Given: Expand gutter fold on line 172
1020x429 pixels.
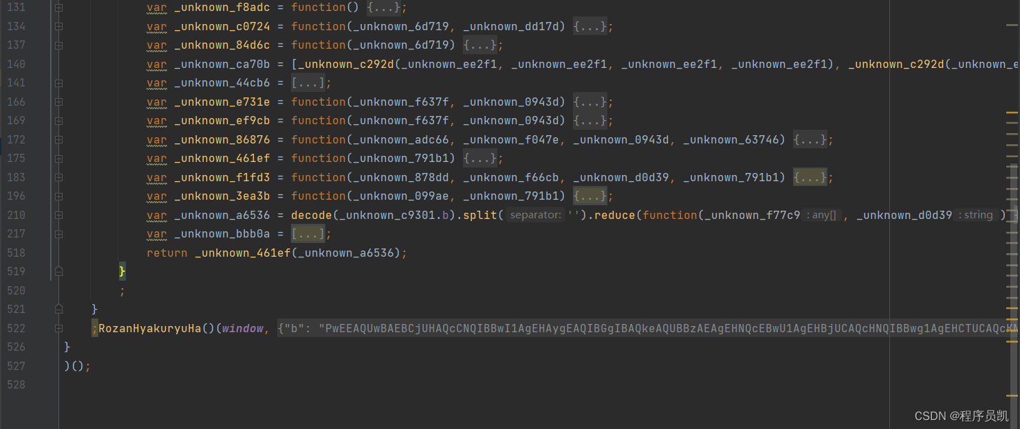Looking at the screenshot, I should pos(58,140).
